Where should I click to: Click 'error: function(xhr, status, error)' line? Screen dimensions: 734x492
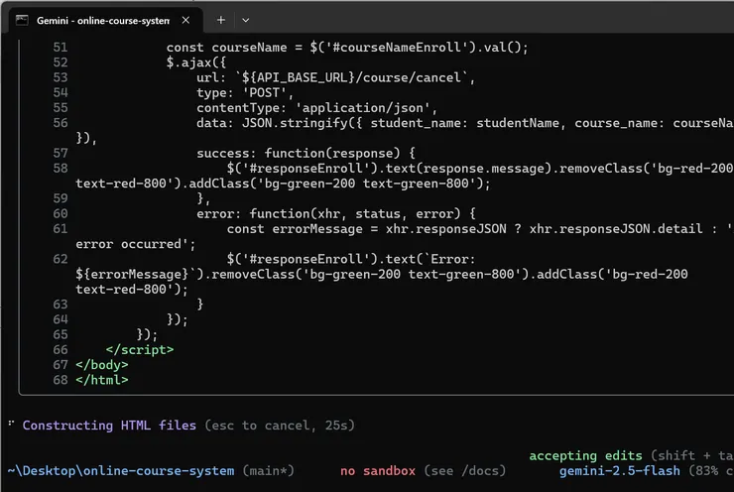point(336,213)
